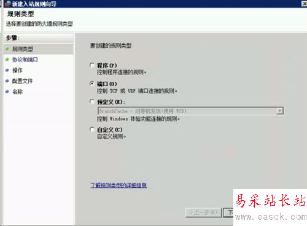Click the dropdown arrow of predefined list
This screenshot has width=307, height=226.
coord(280,111)
